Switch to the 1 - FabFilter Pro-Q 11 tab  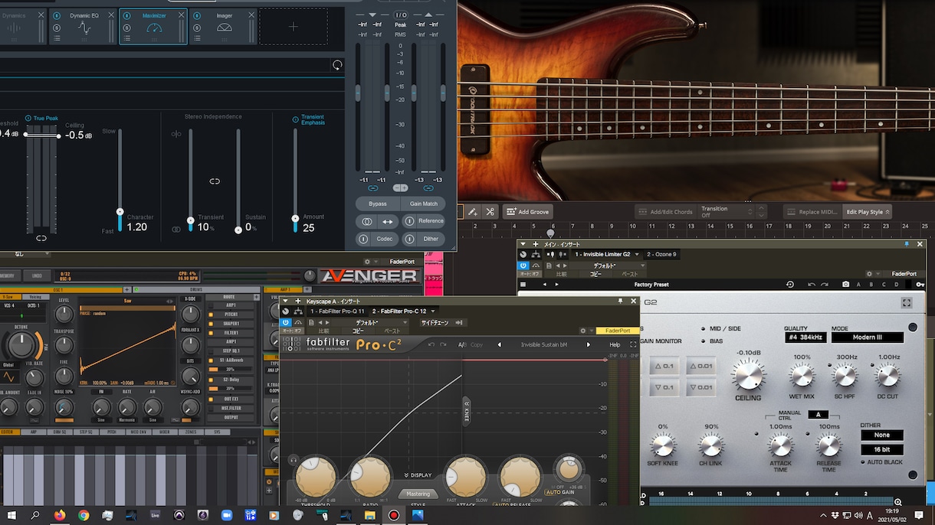click(x=337, y=311)
